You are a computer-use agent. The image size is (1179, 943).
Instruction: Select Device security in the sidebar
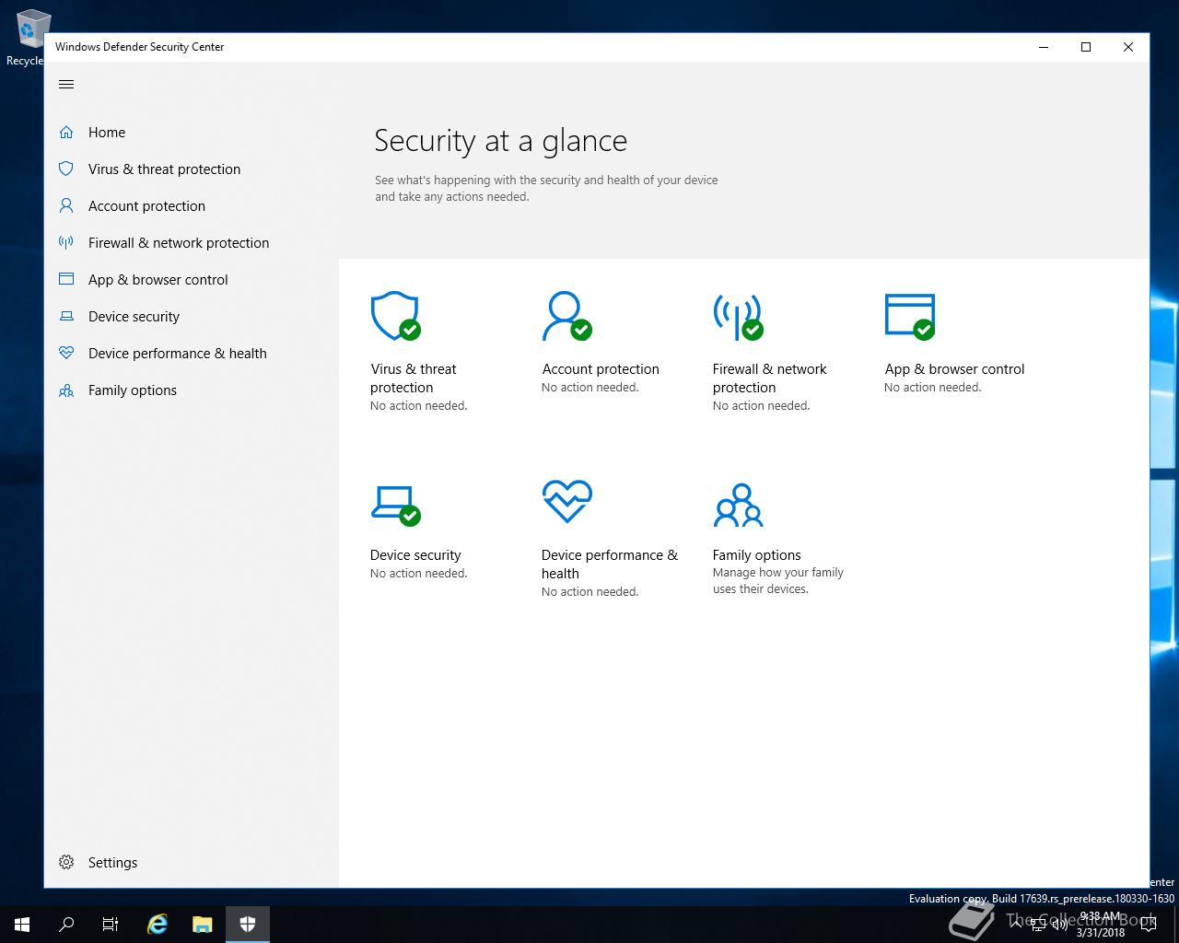pyautogui.click(x=134, y=317)
